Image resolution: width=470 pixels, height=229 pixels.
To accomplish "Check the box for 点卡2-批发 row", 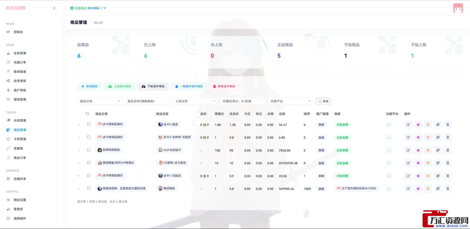I will [89, 124].
